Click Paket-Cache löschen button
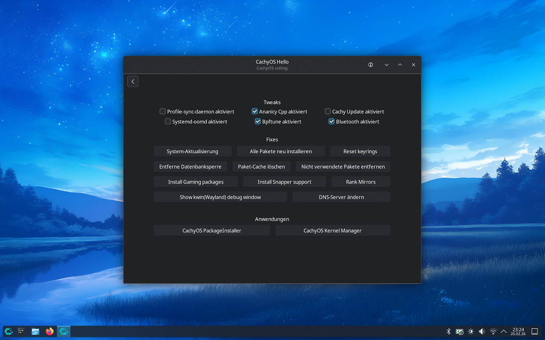545x340 pixels. (x=261, y=167)
